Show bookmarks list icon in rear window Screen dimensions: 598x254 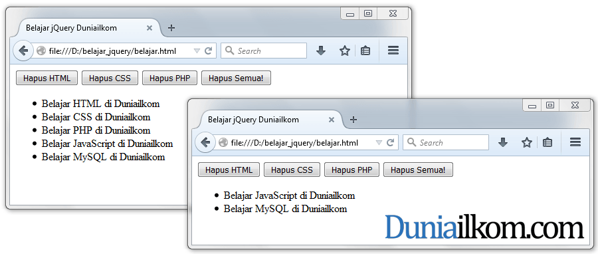[365, 51]
